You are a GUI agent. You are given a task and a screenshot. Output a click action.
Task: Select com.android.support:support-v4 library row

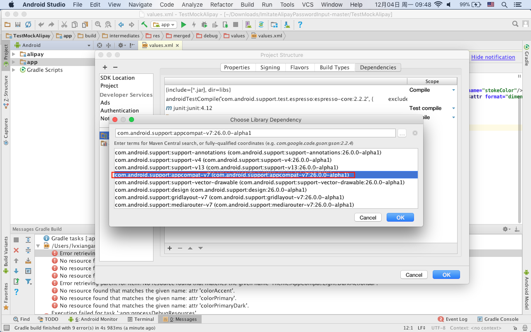[x=266, y=160]
